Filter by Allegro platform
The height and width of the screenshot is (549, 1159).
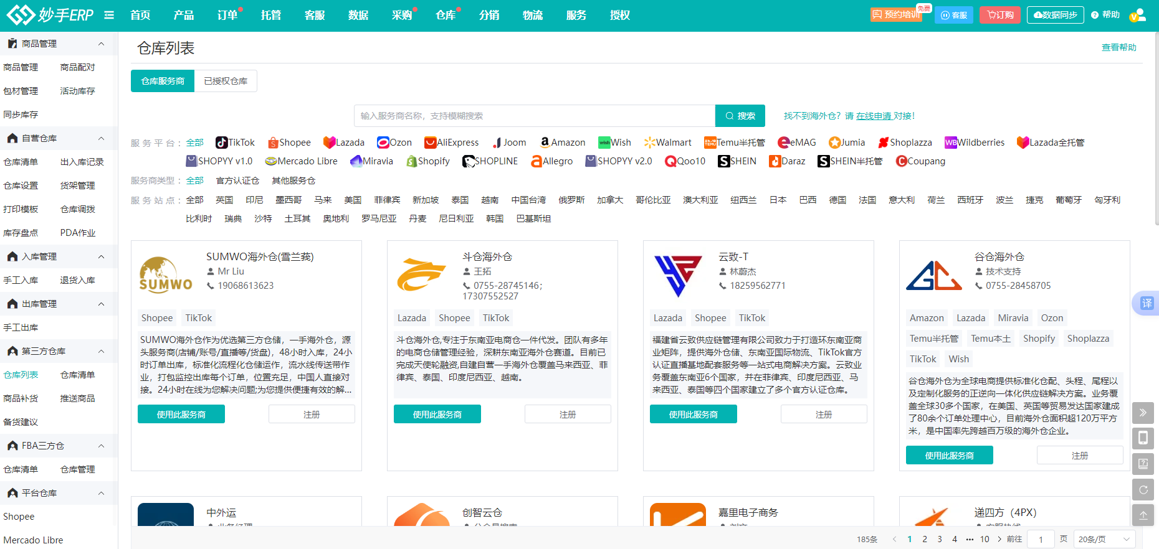click(x=552, y=161)
